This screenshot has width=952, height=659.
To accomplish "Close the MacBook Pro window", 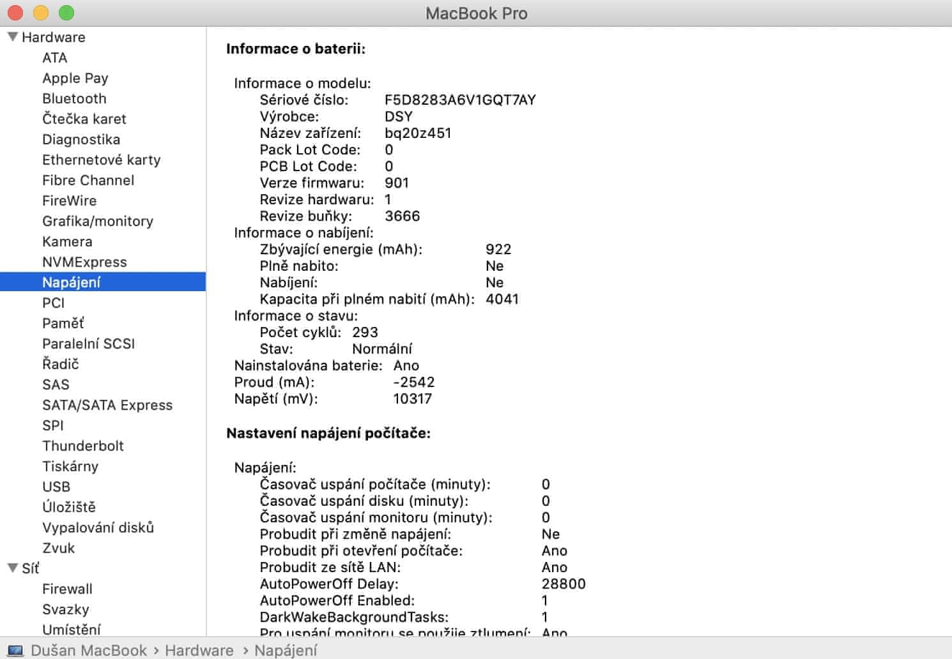I will click(x=15, y=13).
